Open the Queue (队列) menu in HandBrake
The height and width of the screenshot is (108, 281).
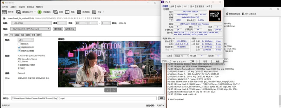[30, 7]
